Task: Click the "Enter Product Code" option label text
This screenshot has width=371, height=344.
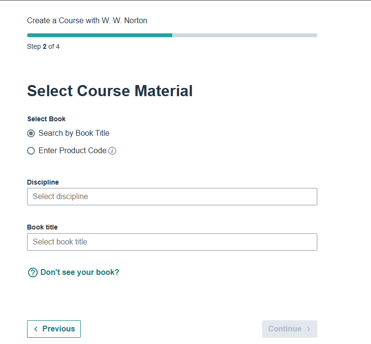Action: [x=73, y=151]
